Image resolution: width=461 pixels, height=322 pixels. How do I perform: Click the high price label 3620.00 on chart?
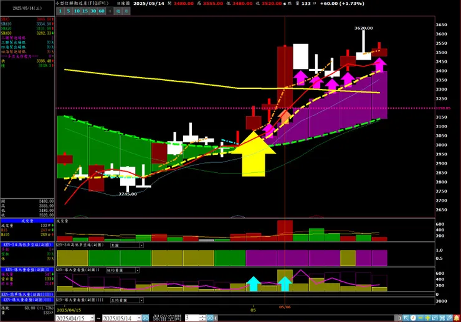point(363,28)
